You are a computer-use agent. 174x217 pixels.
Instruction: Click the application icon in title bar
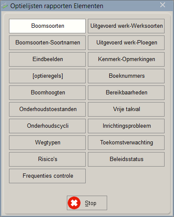click(x=5, y=6)
